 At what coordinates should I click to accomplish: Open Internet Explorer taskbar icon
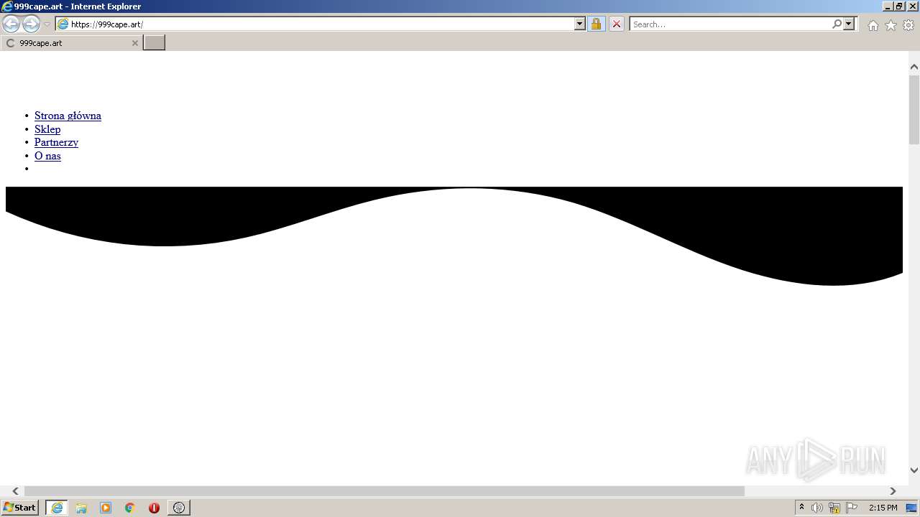click(x=57, y=508)
